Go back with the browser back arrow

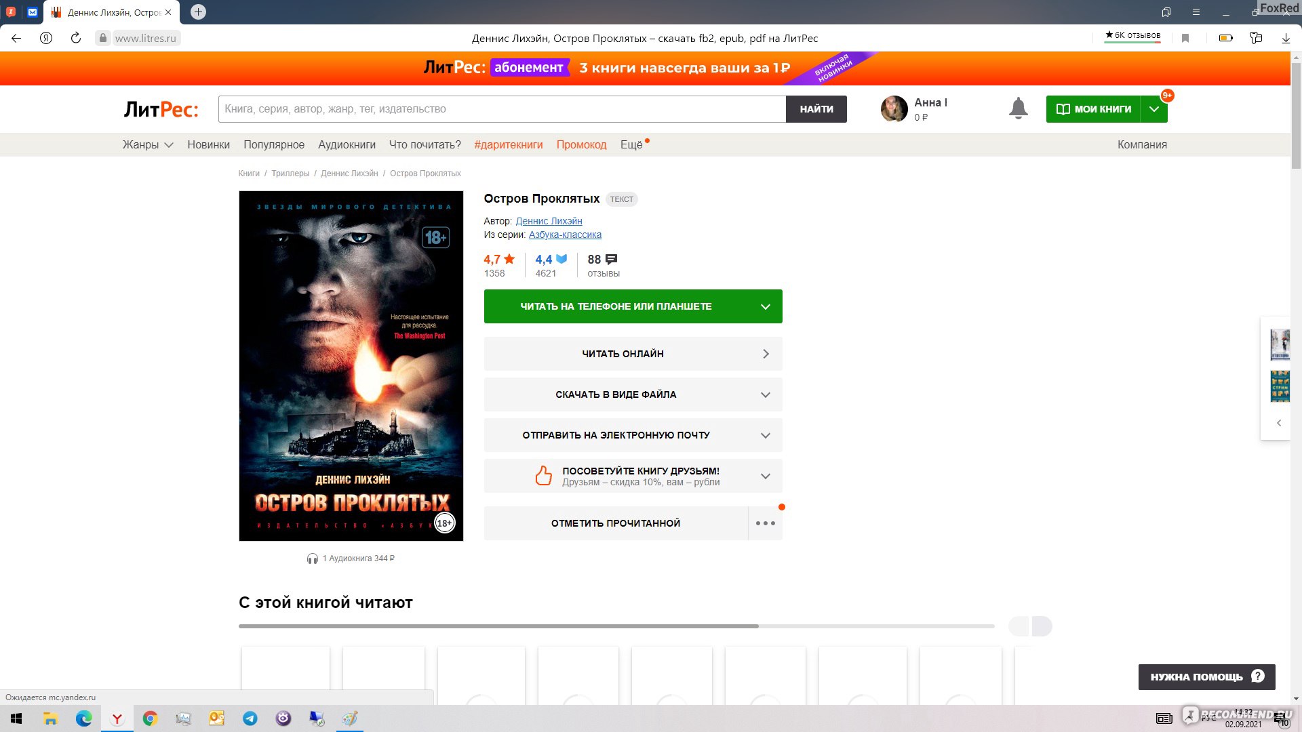[x=16, y=38]
